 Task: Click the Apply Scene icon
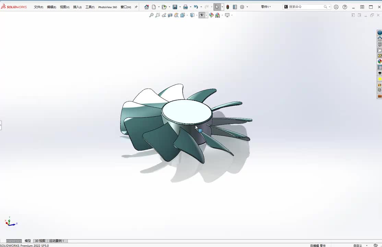pyautogui.click(x=217, y=15)
